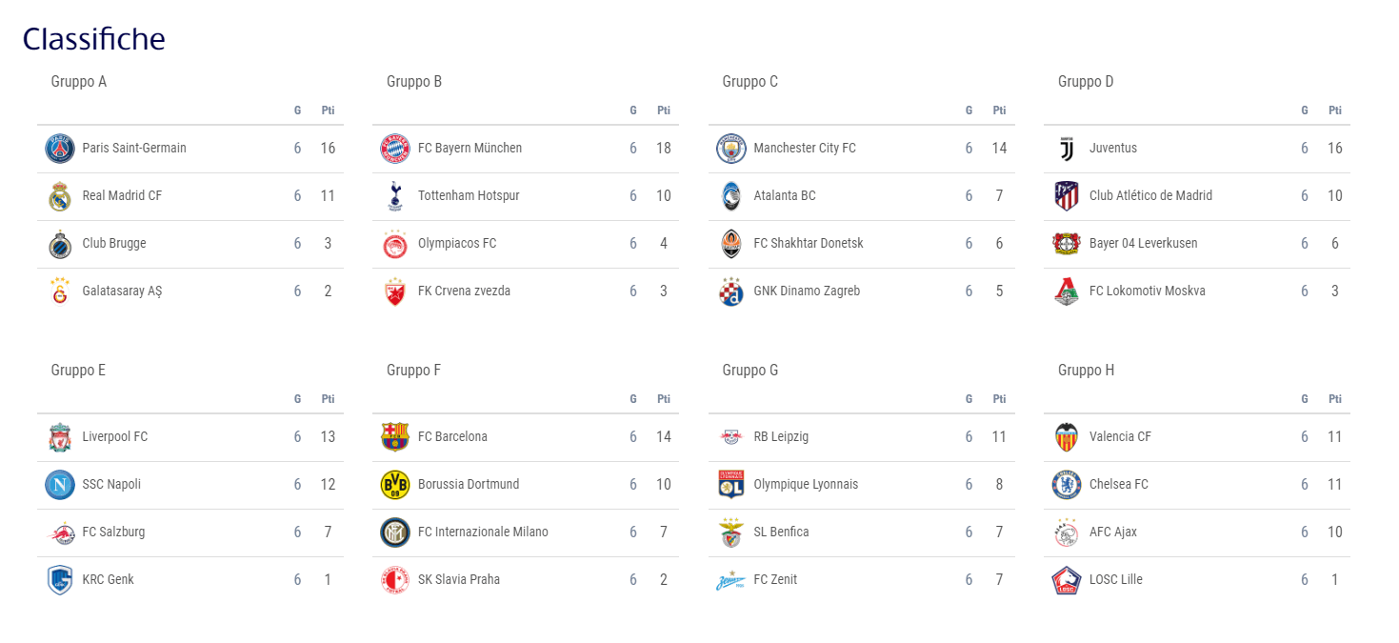
Task: Click the Gruppo E group title
Action: pyautogui.click(x=78, y=371)
